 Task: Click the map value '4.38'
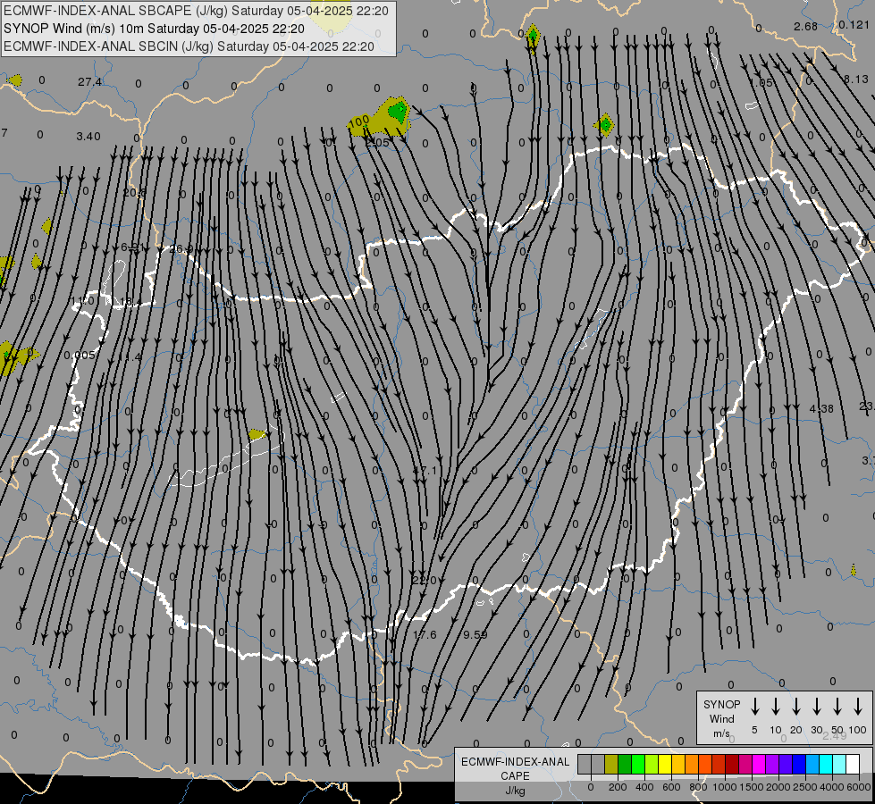[821, 409]
